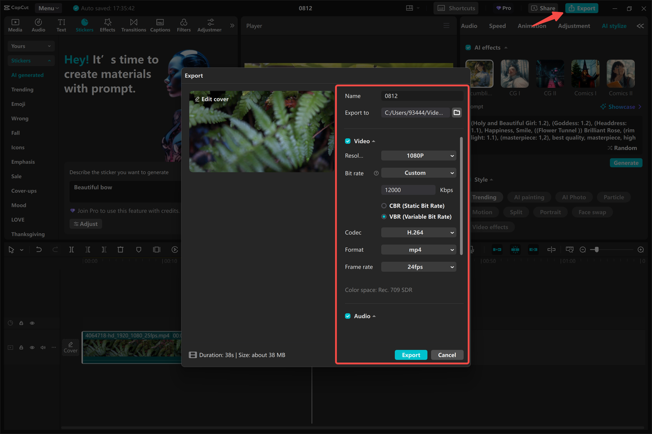Open the Effects panel

point(107,24)
